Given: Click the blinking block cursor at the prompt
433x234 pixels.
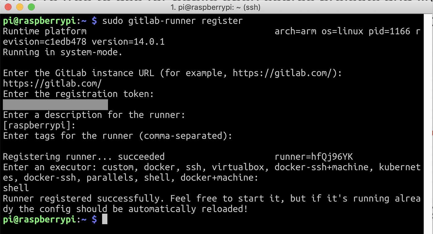Looking at the screenshot, I should tap(104, 219).
